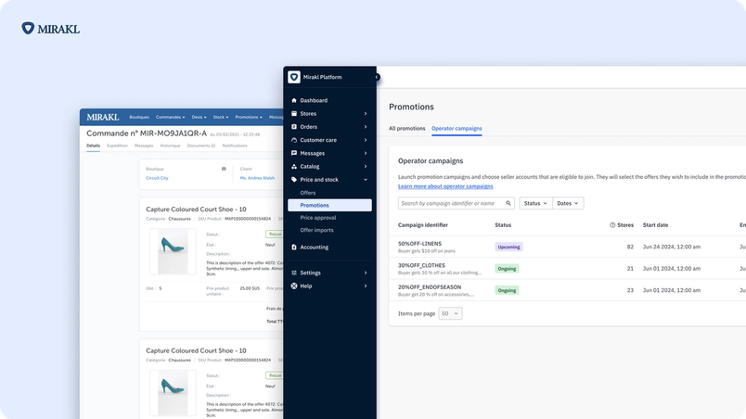Click the Stores column help icon
746x419 pixels.
pos(612,225)
